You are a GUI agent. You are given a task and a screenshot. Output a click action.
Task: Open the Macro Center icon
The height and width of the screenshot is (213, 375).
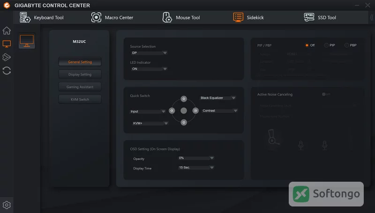coord(96,17)
